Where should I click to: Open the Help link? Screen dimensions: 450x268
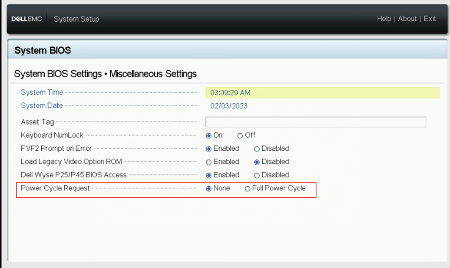[384, 19]
